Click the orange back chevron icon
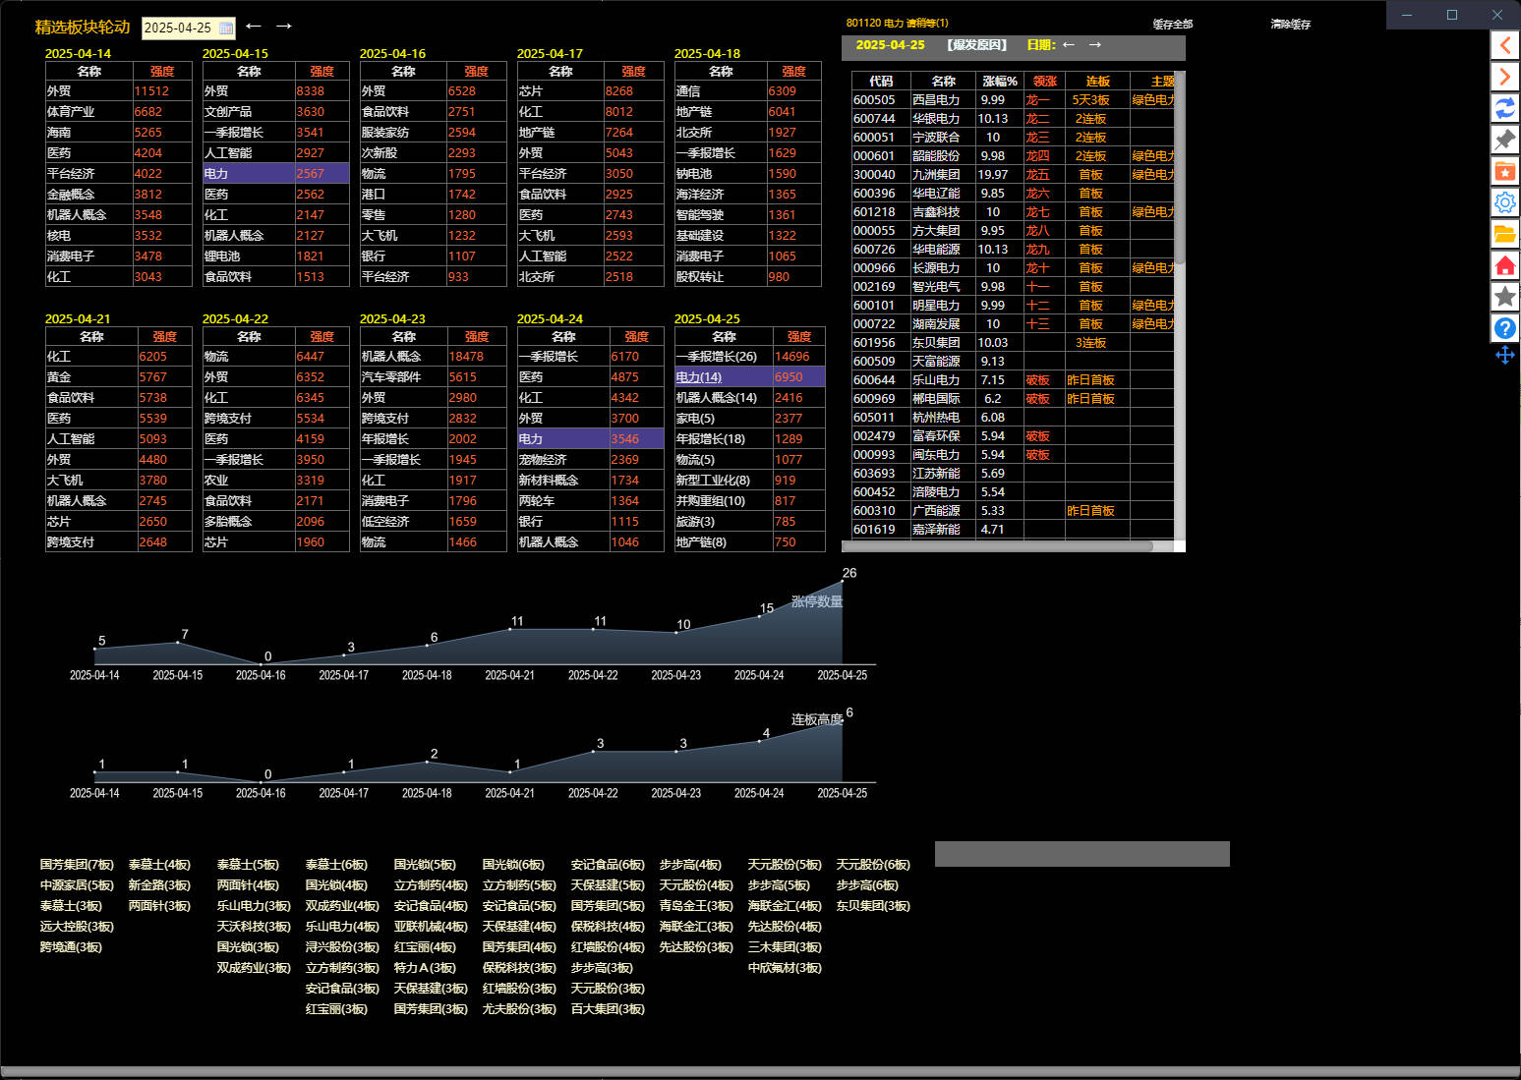The height and width of the screenshot is (1080, 1521). tap(1504, 45)
